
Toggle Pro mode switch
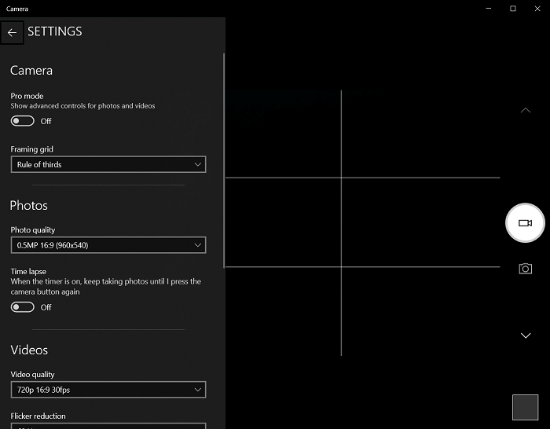[23, 121]
